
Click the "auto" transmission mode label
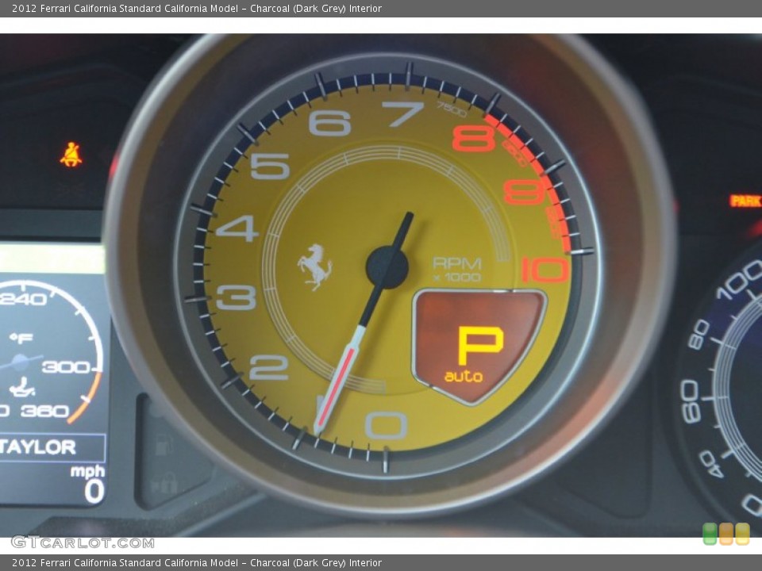[x=463, y=376]
